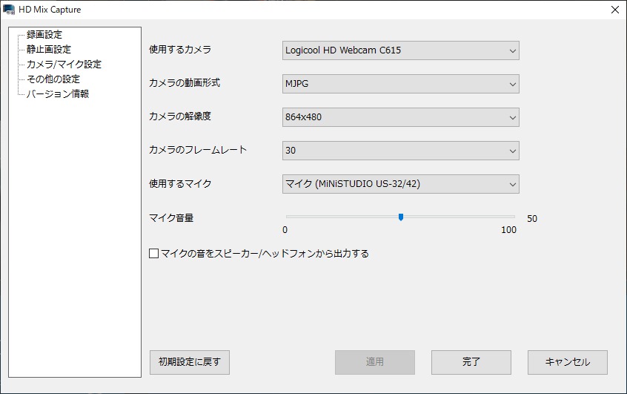The height and width of the screenshot is (394, 627).
Task: Open the 使用するマイク dropdown
Action: [401, 184]
